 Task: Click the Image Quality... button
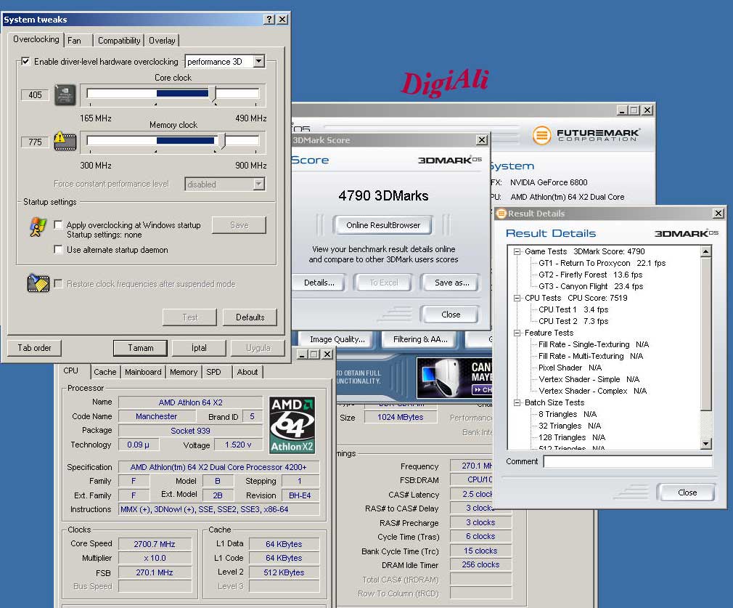point(337,339)
